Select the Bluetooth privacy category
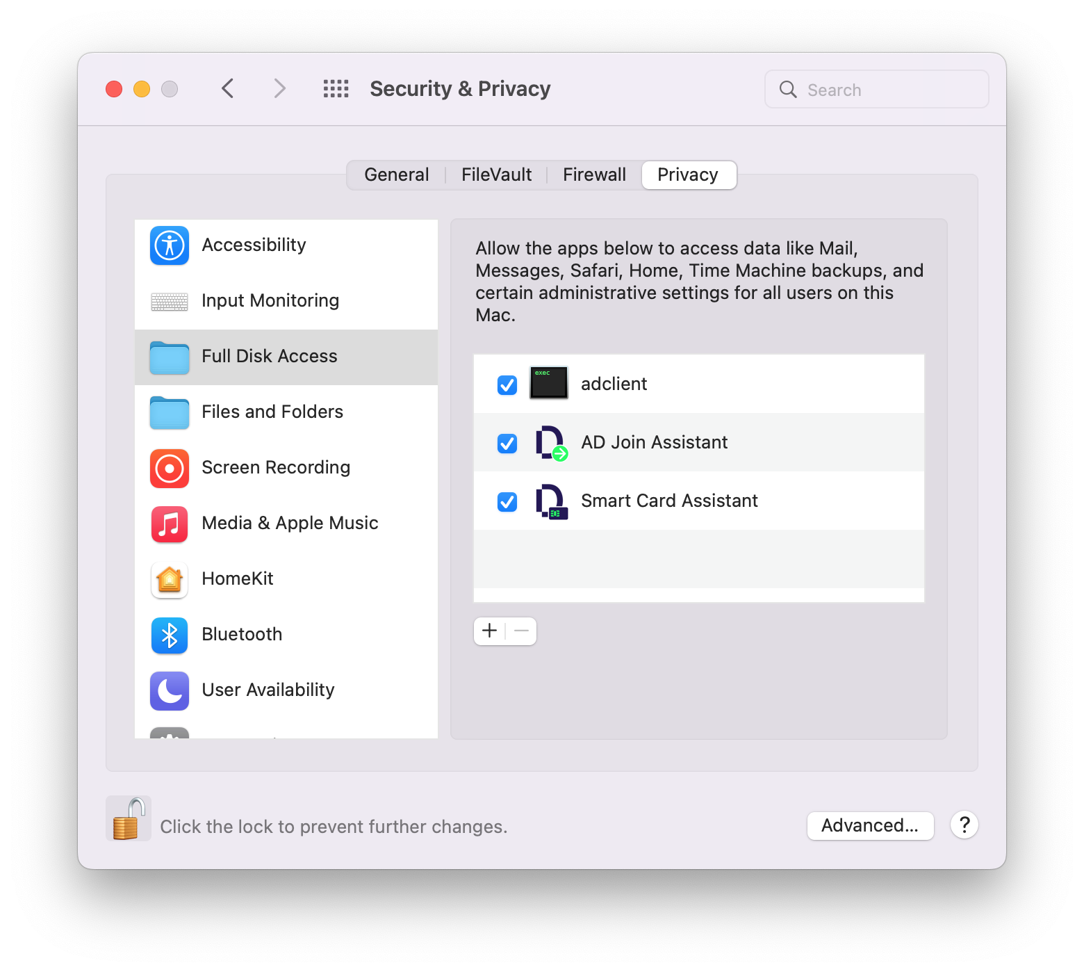Image resolution: width=1084 pixels, height=972 pixels. [242, 635]
